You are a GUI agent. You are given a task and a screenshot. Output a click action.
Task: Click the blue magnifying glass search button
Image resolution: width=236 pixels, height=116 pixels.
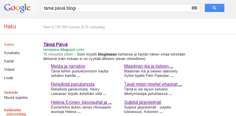tap(215, 8)
